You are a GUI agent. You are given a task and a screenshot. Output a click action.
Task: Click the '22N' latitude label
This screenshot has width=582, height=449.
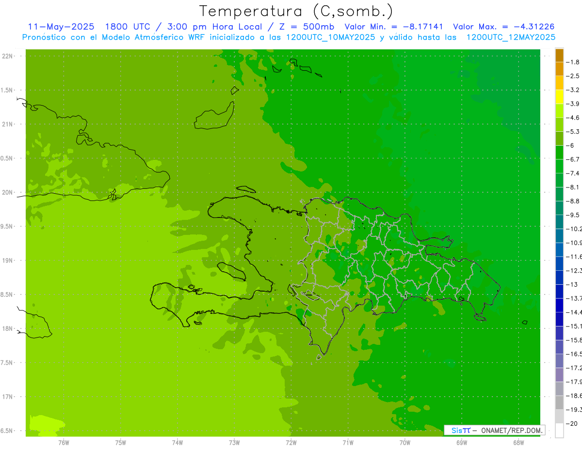(7, 56)
